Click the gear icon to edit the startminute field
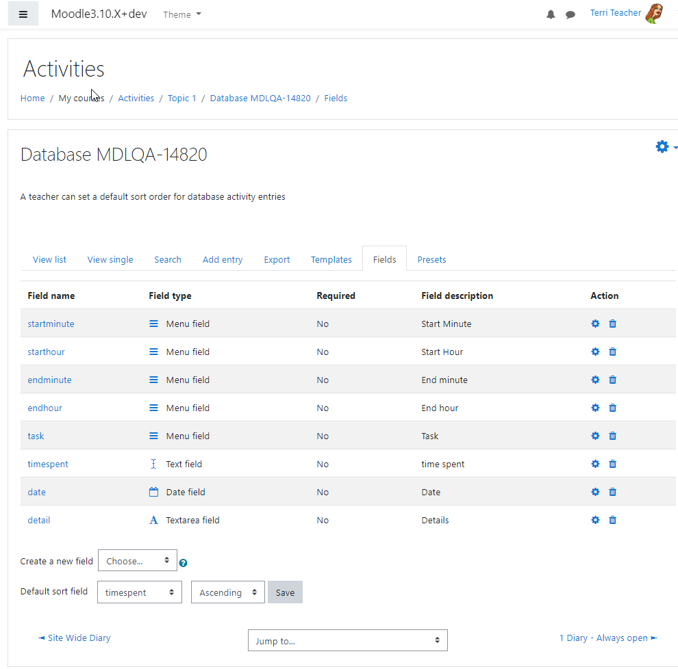 point(595,324)
